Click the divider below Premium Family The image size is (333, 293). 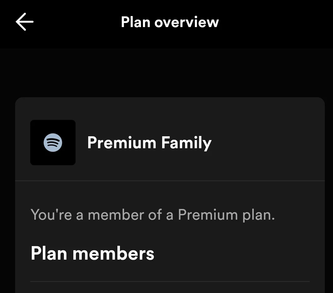170,181
